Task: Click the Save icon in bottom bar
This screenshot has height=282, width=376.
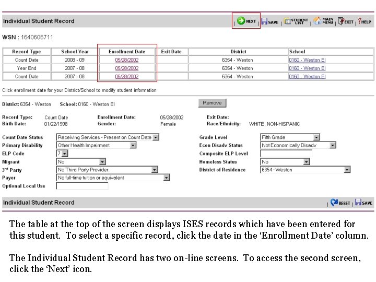Action: (x=358, y=202)
